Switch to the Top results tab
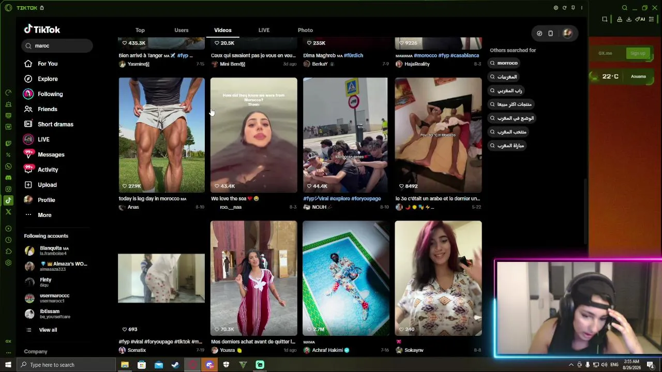 coord(140,30)
